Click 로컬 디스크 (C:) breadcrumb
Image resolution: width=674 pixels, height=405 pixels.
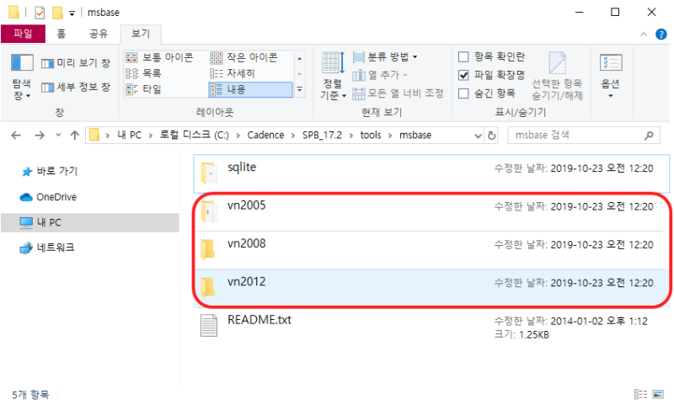tap(195, 136)
